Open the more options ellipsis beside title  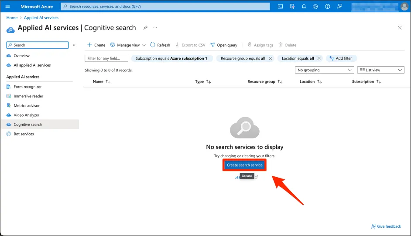point(155,27)
